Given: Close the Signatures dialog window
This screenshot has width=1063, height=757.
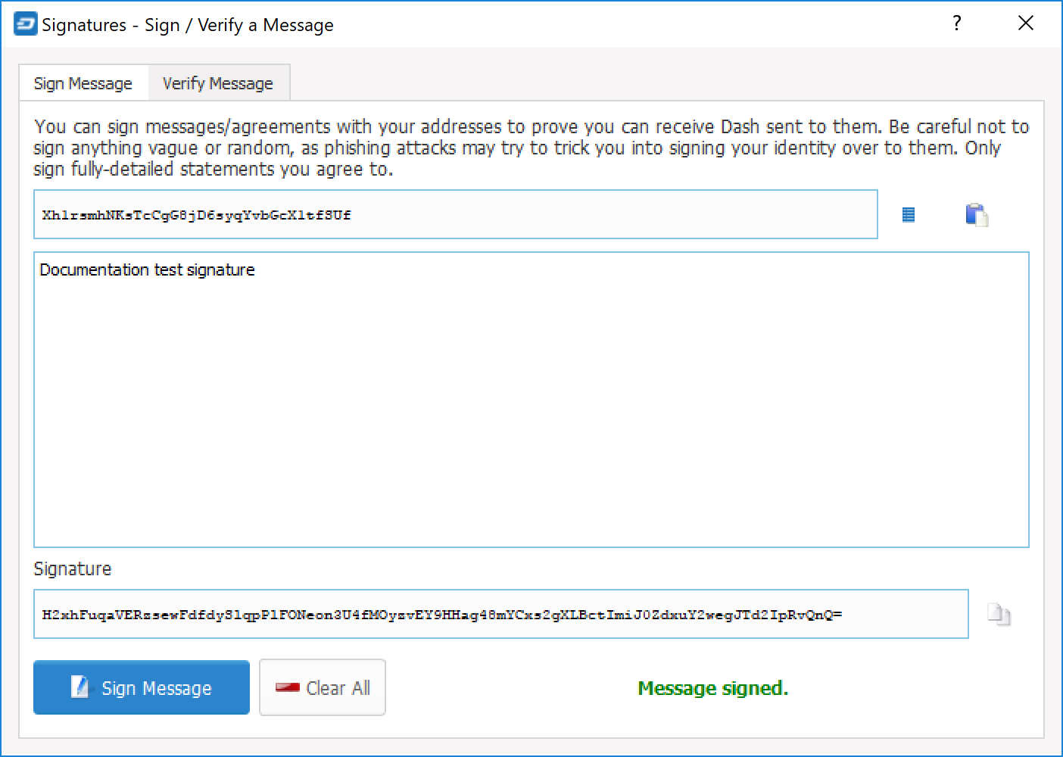Looking at the screenshot, I should [x=1026, y=23].
